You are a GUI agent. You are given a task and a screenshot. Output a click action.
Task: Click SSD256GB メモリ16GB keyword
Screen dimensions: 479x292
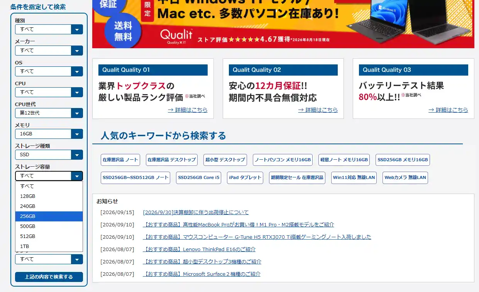point(403,160)
